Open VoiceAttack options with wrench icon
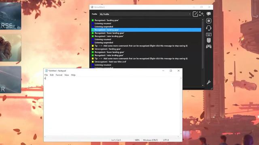This screenshot has height=145, width=259. pos(209,82)
